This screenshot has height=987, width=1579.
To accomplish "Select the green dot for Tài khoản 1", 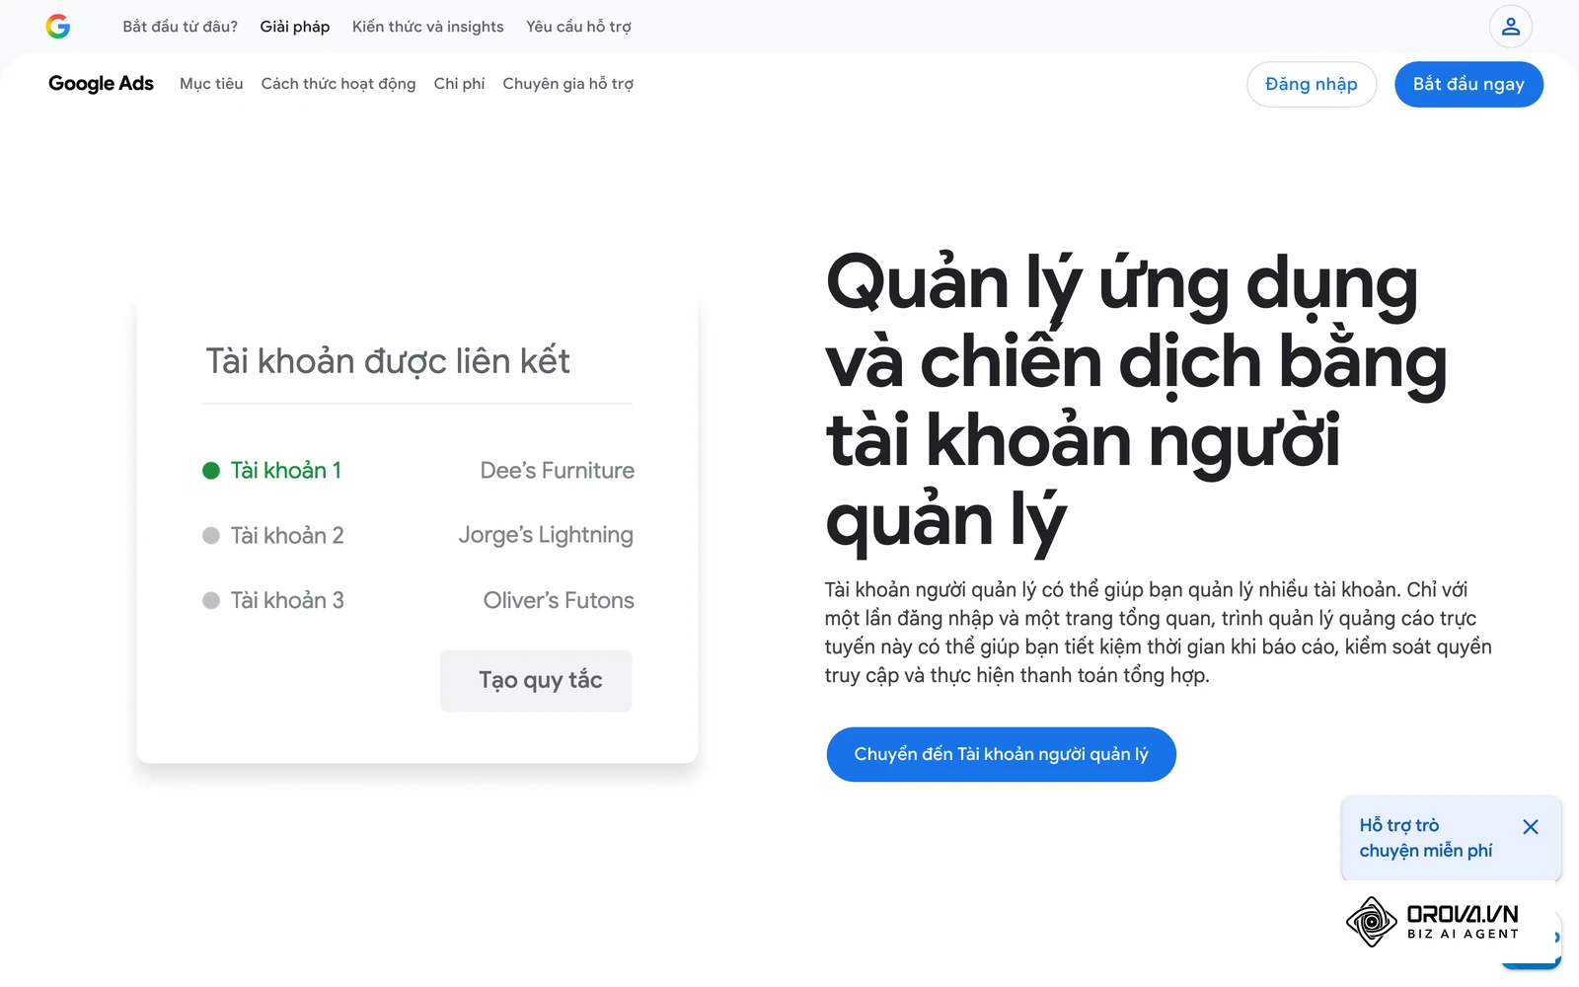I will (211, 471).
